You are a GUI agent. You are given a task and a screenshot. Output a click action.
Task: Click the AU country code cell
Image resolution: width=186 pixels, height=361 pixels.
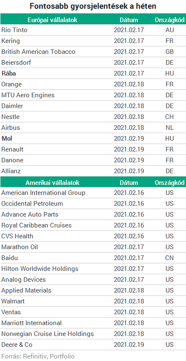pos(169,30)
